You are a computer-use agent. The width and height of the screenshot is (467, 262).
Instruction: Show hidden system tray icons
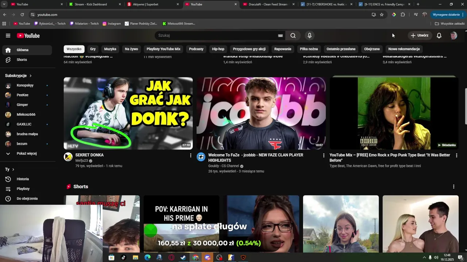pyautogui.click(x=424, y=258)
